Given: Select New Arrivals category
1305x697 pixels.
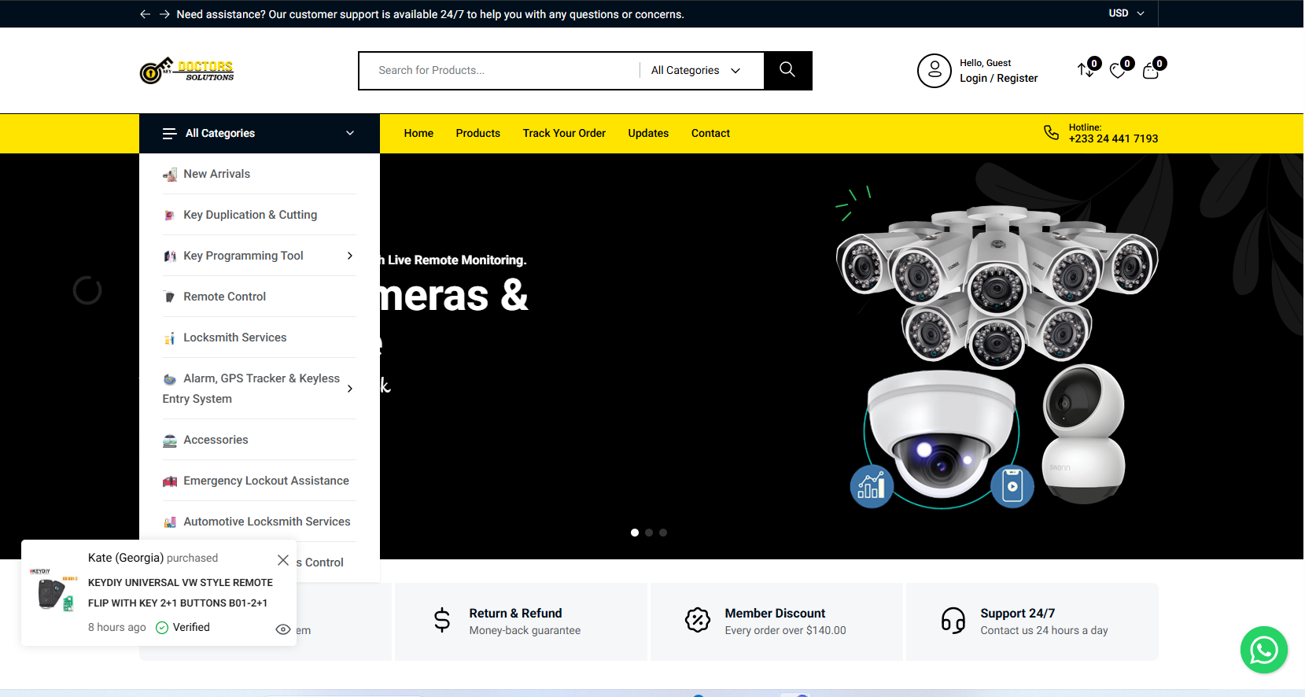Looking at the screenshot, I should point(217,174).
